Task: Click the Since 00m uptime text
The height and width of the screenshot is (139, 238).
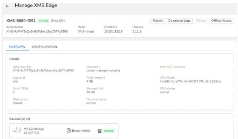Action: (58, 21)
